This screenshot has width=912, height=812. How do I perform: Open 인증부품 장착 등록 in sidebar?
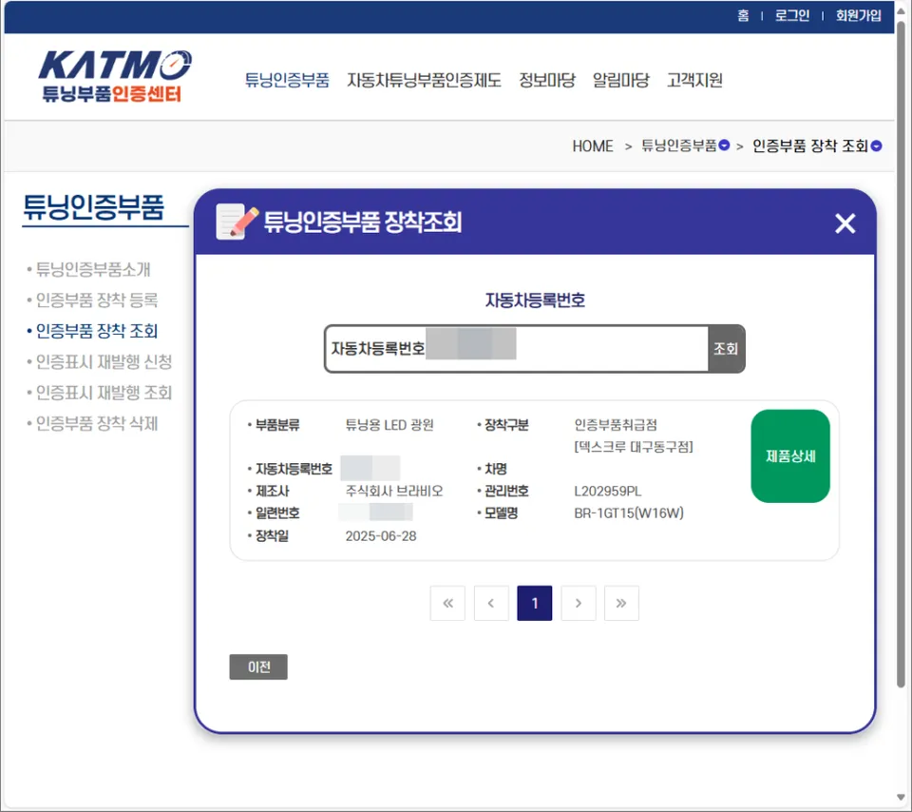coord(97,300)
